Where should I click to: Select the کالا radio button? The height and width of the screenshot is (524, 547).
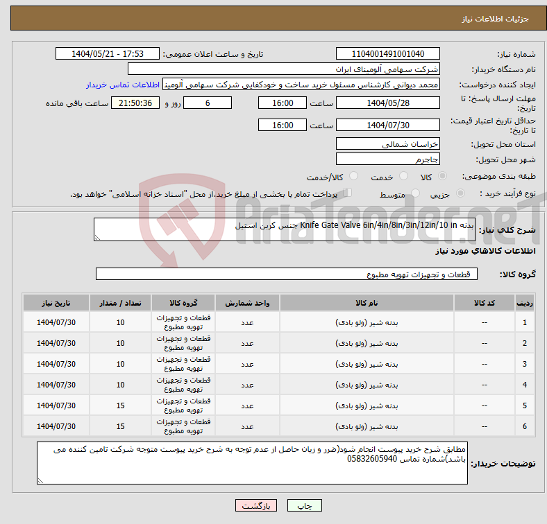(443, 177)
